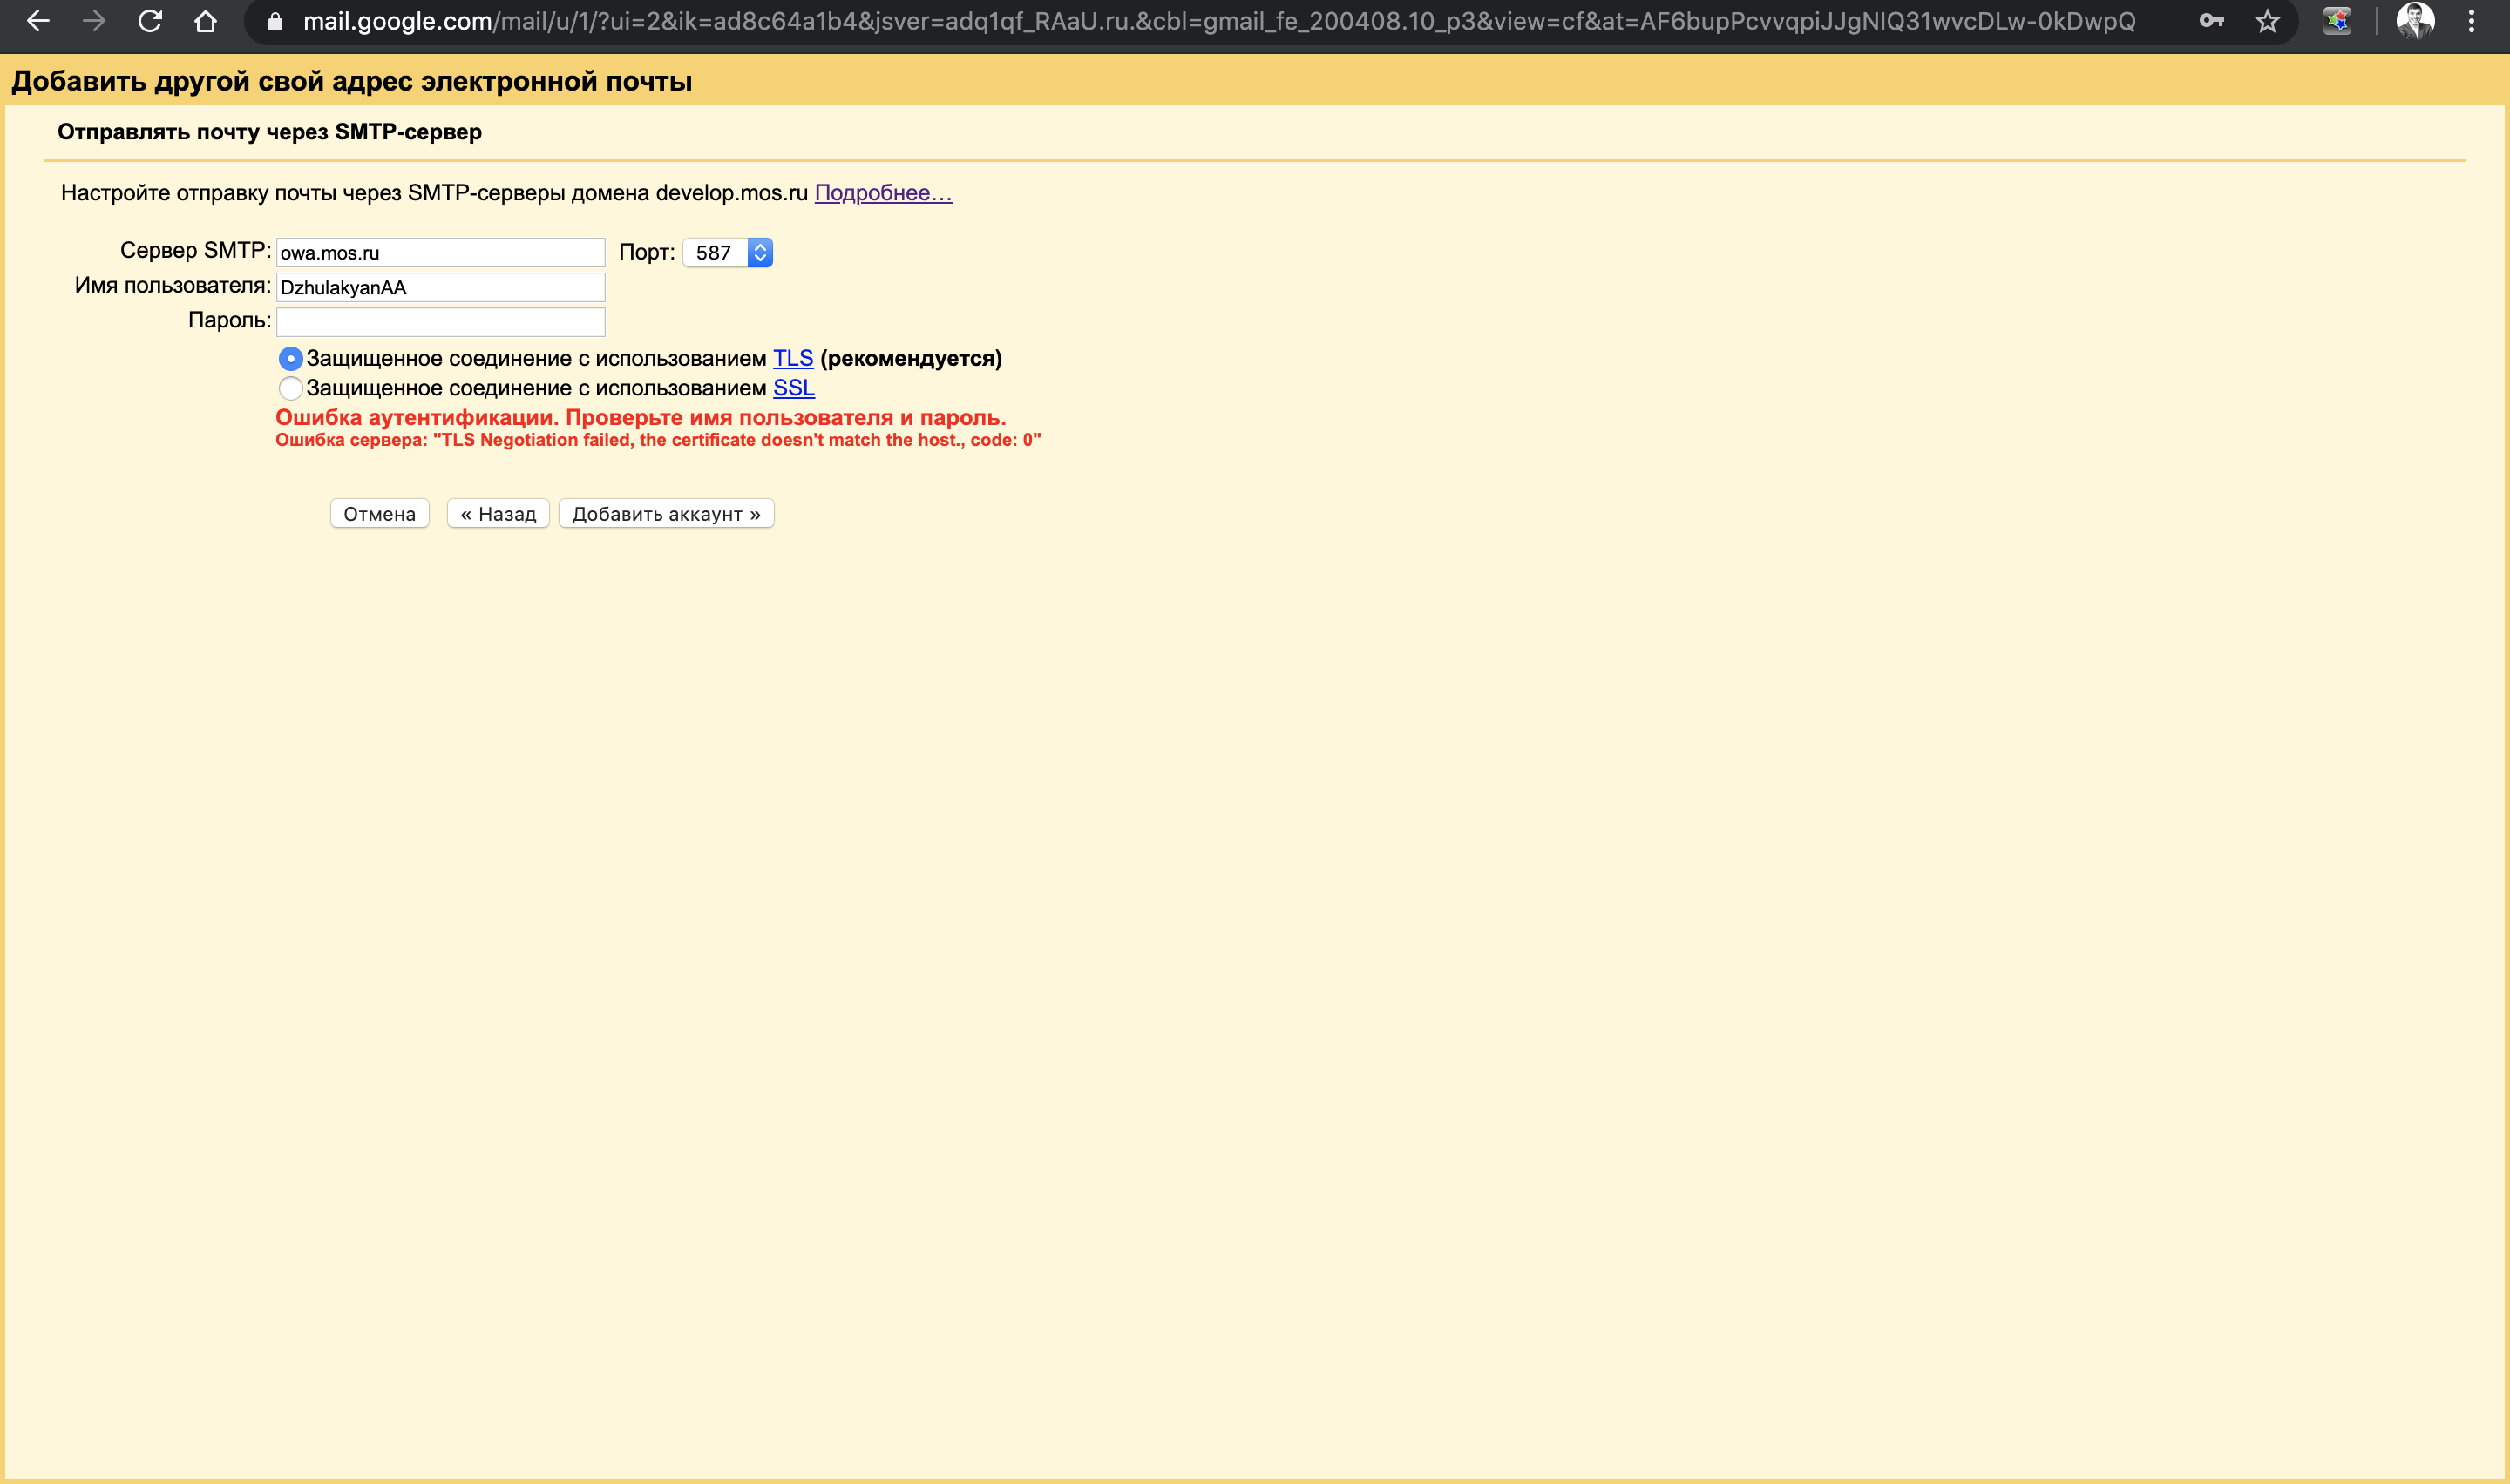
Task: Bookmark this page with star icon
Action: [2267, 21]
